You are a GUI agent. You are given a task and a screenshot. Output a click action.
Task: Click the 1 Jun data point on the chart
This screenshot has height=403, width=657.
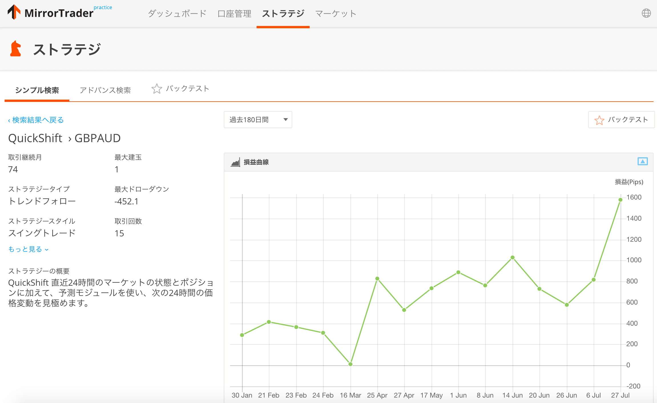tap(458, 272)
